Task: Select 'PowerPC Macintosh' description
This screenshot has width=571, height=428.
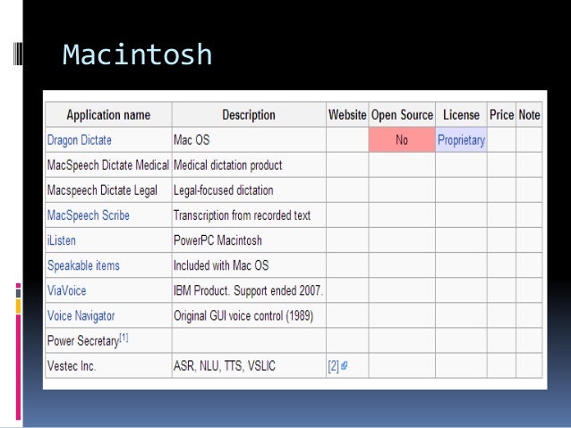Action: pyautogui.click(x=217, y=240)
